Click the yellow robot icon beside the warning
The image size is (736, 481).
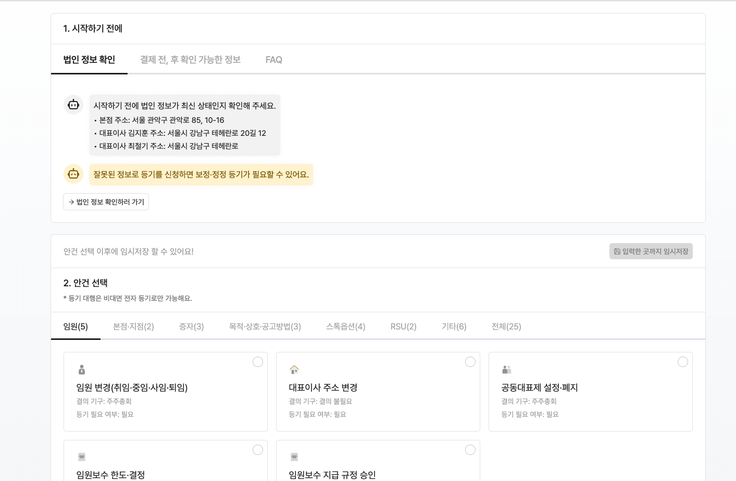click(x=73, y=174)
